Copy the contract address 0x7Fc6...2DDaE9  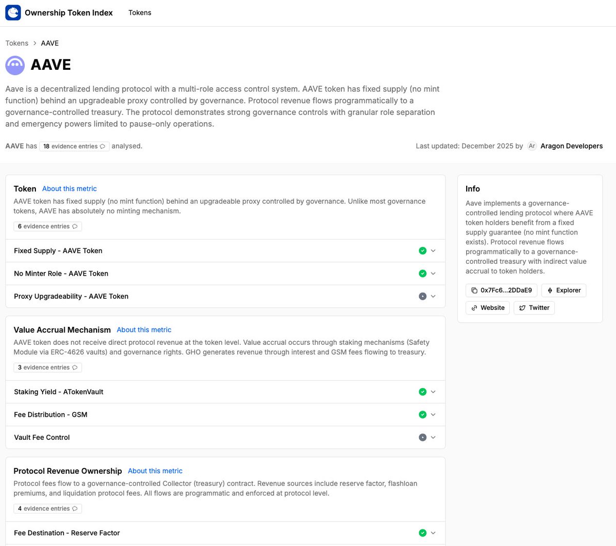tap(502, 290)
